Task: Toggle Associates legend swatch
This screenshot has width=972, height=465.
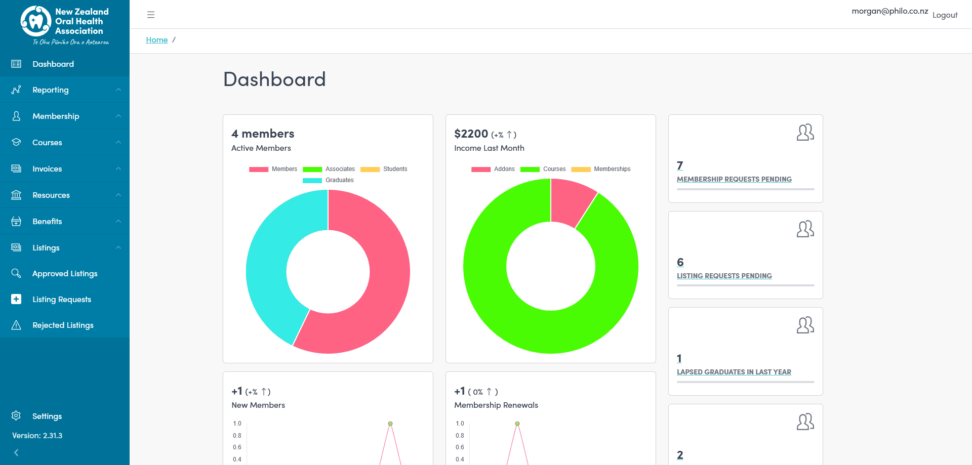Action: pos(312,170)
